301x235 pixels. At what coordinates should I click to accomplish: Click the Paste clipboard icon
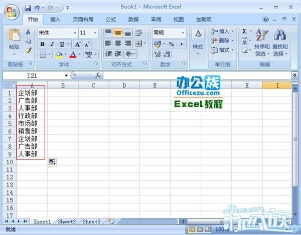14,35
